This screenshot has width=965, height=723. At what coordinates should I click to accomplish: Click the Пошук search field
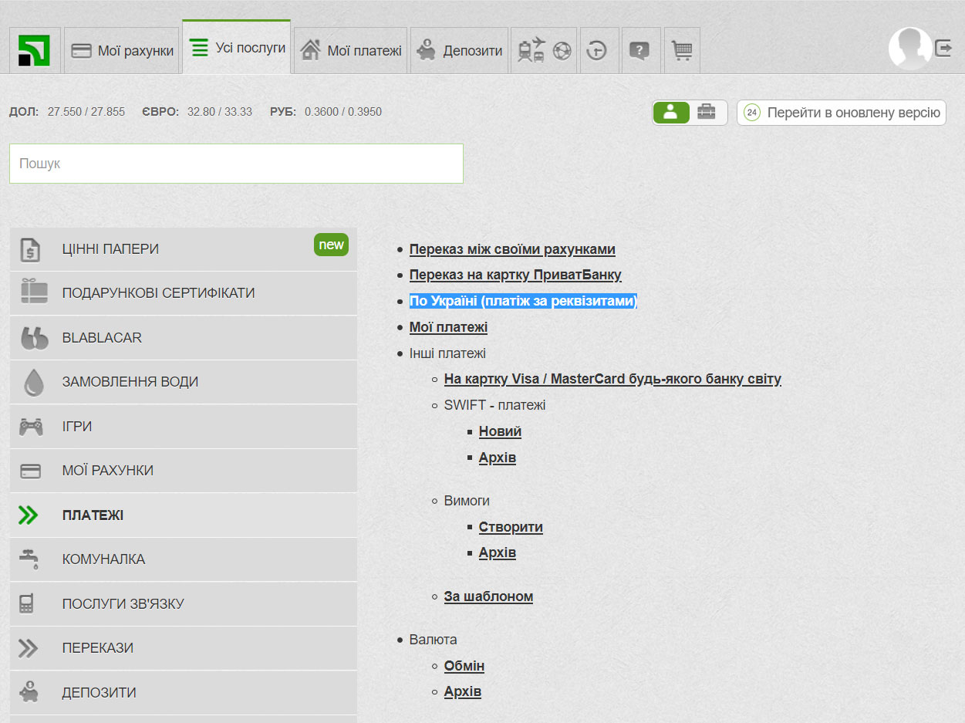click(236, 164)
